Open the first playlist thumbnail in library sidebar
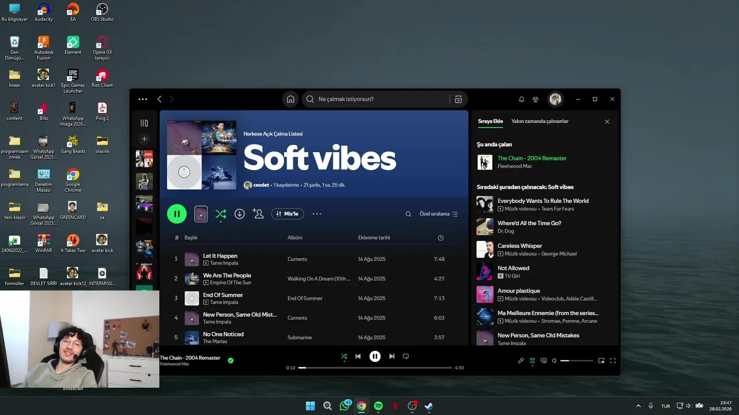The width and height of the screenshot is (739, 415). 144,159
